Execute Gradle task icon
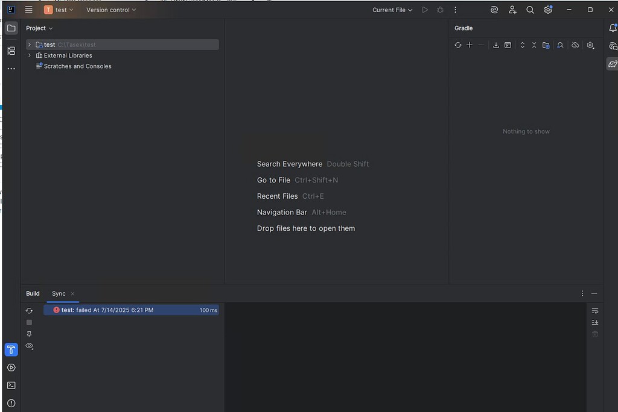The height and width of the screenshot is (412, 618). point(508,45)
